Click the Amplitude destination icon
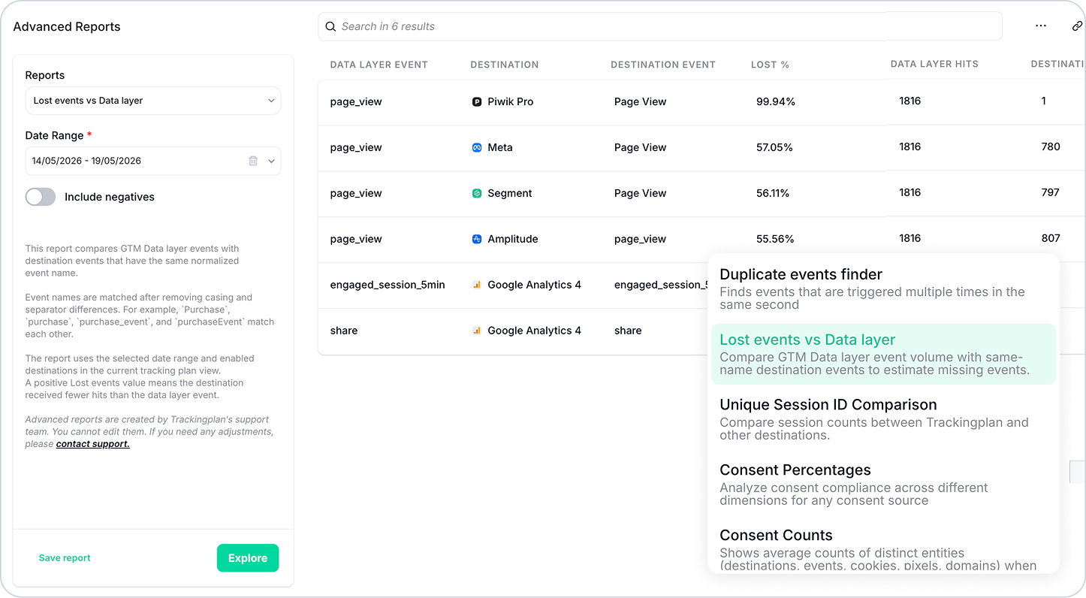 [x=476, y=239]
